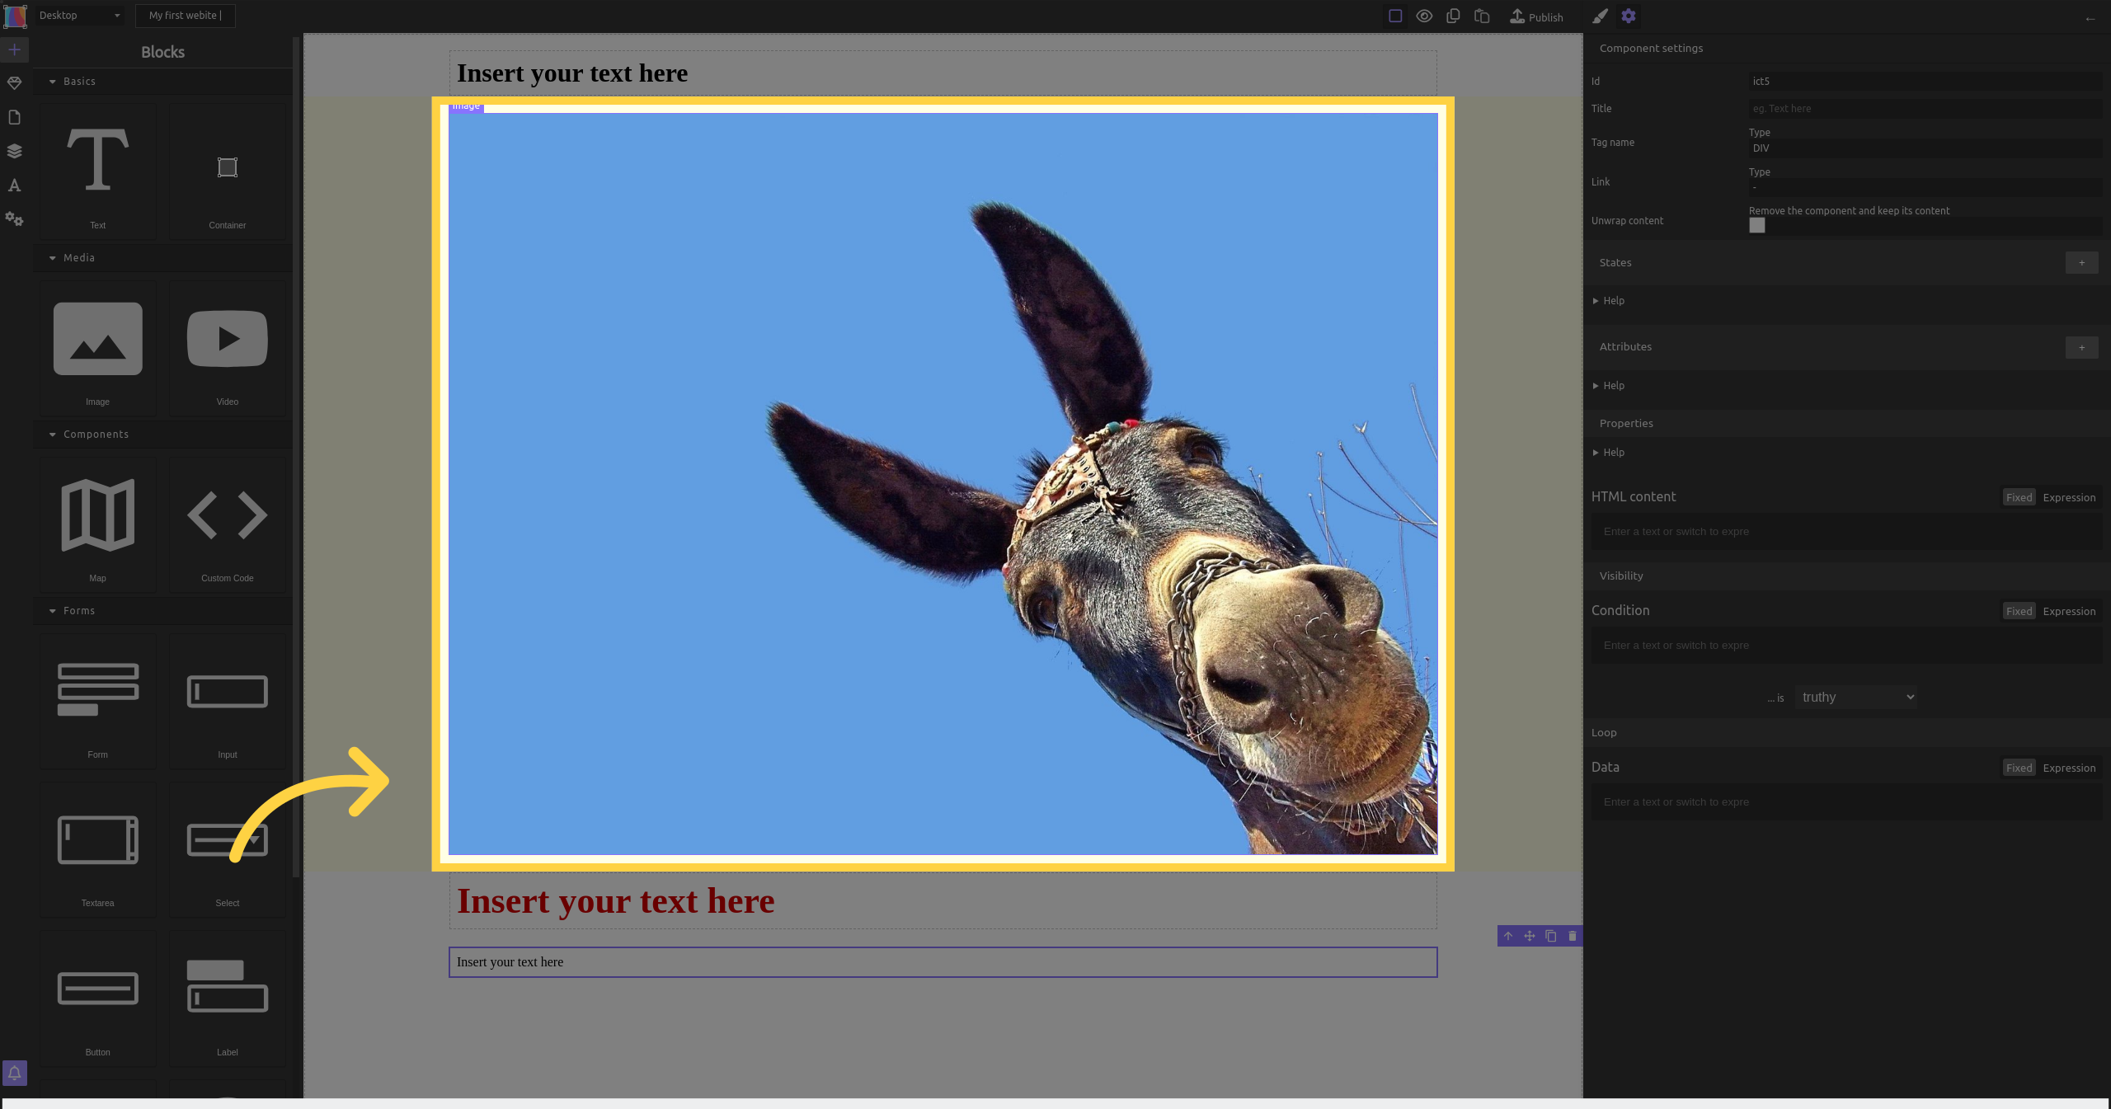The image size is (2111, 1109).
Task: Click the Loop Data text input
Action: [1846, 802]
